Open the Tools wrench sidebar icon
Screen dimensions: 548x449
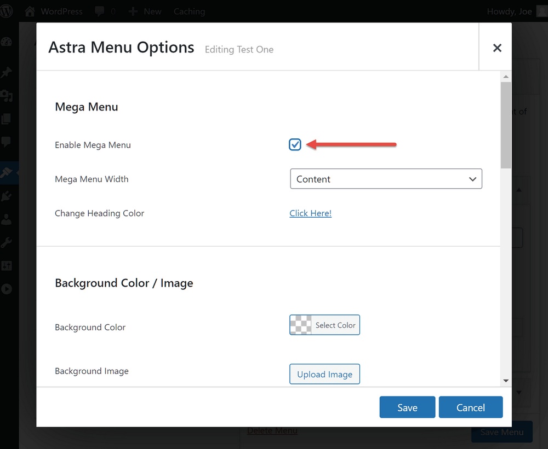click(7, 243)
